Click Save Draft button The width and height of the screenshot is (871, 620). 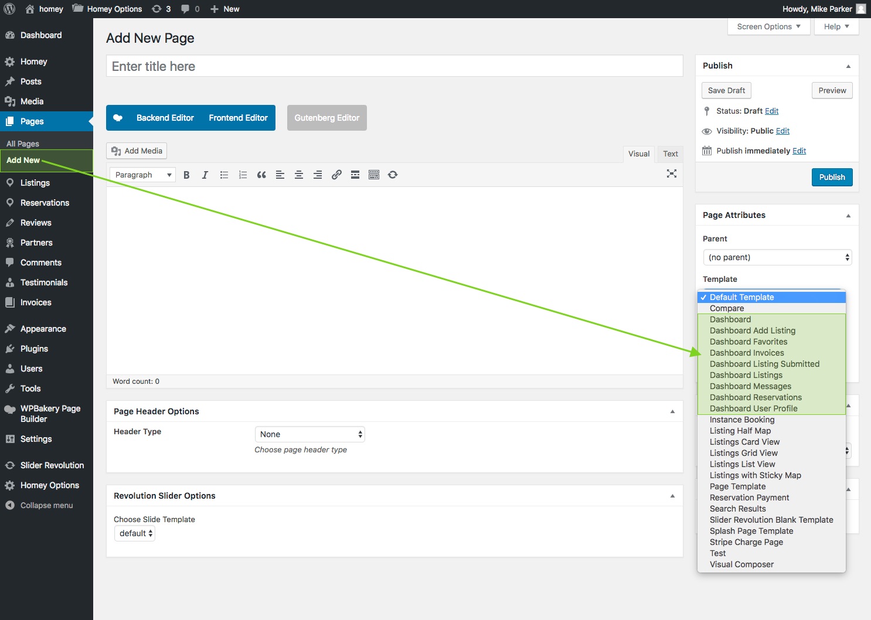(x=726, y=90)
